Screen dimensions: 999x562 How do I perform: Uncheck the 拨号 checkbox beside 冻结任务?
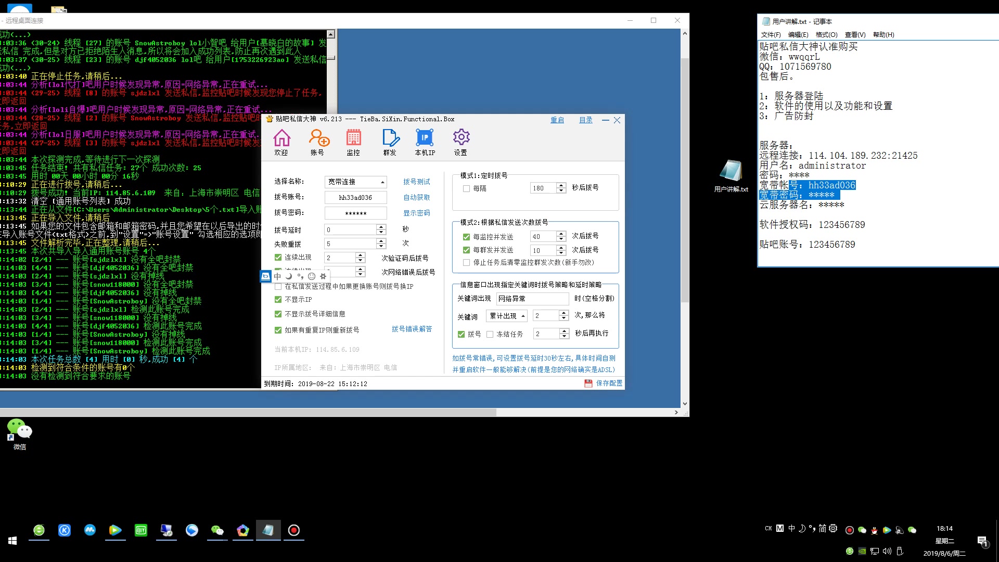461,334
